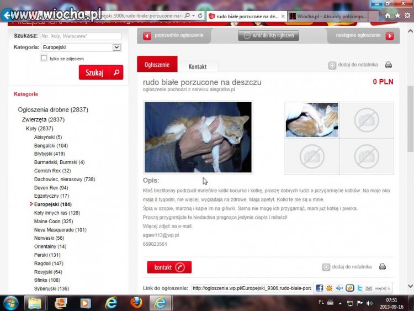Click 'następne ogłoszenie' link

pyautogui.click(x=358, y=35)
